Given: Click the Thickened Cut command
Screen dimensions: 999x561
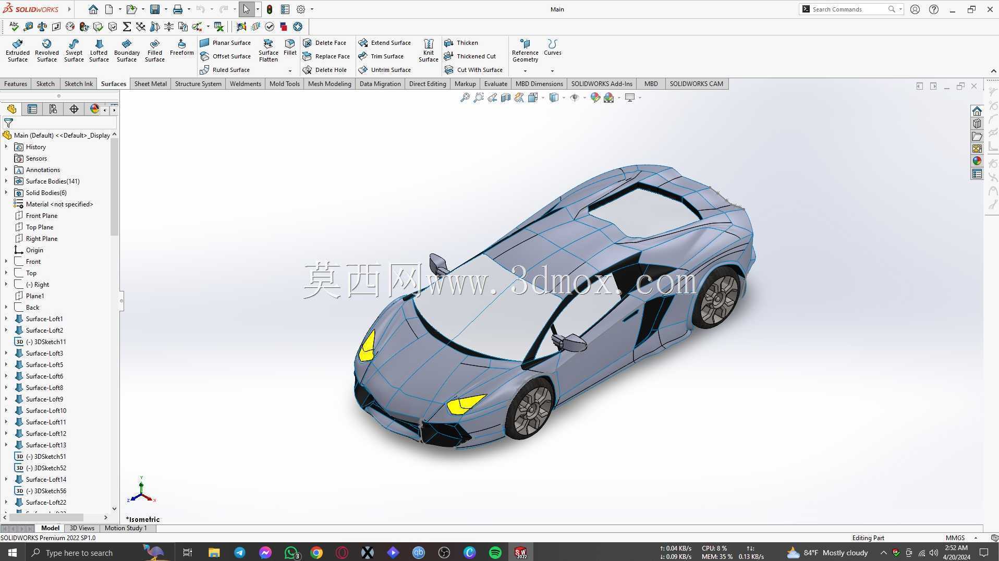Looking at the screenshot, I should pyautogui.click(x=470, y=56).
